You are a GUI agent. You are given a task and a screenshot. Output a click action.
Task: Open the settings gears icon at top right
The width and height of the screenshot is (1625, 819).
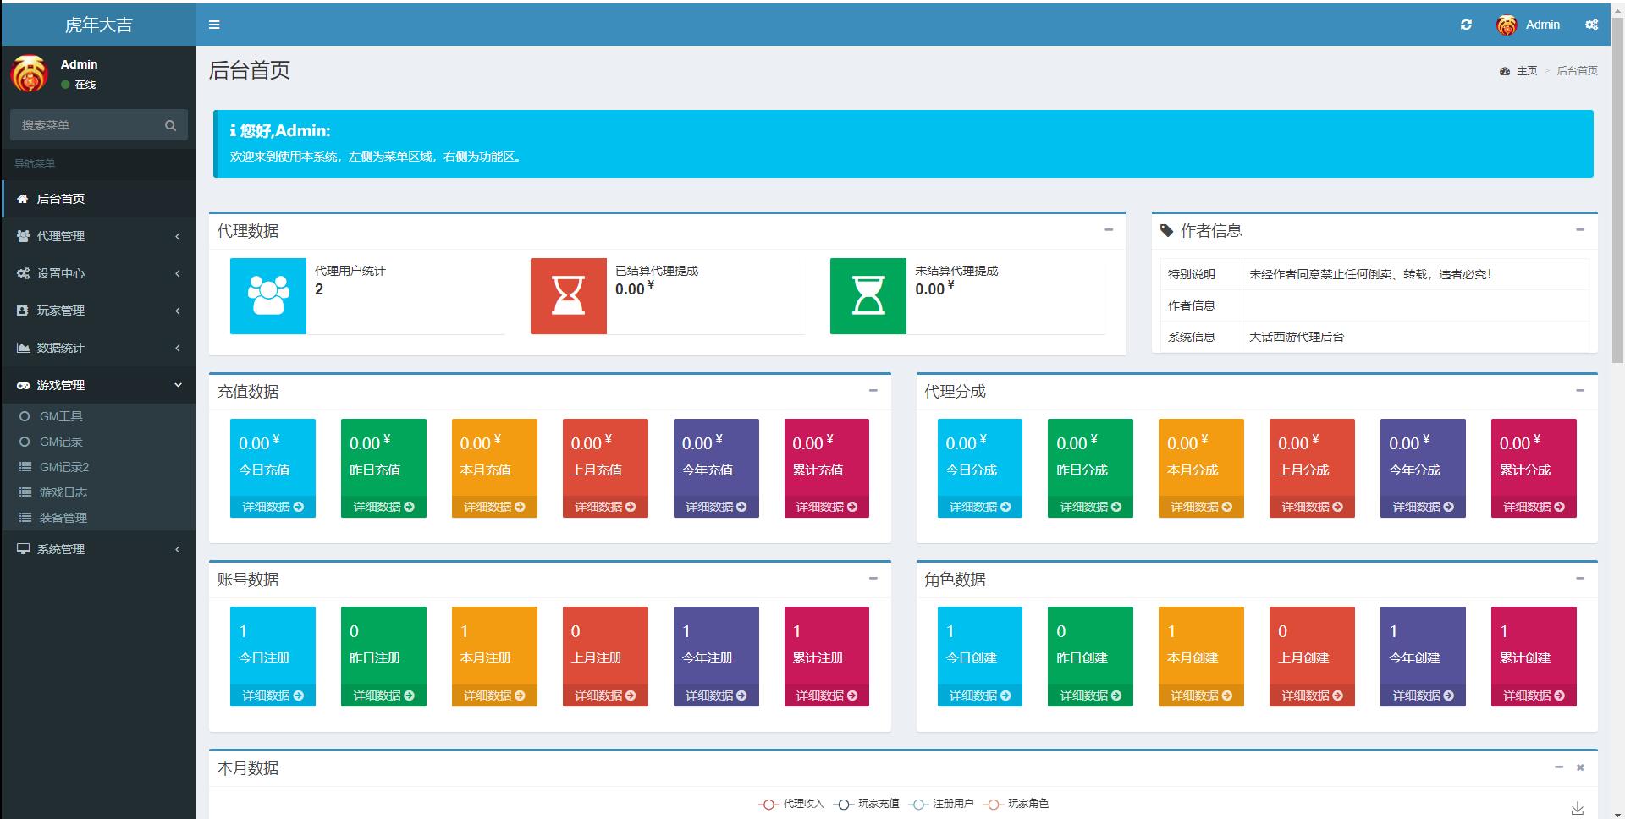[x=1591, y=25]
